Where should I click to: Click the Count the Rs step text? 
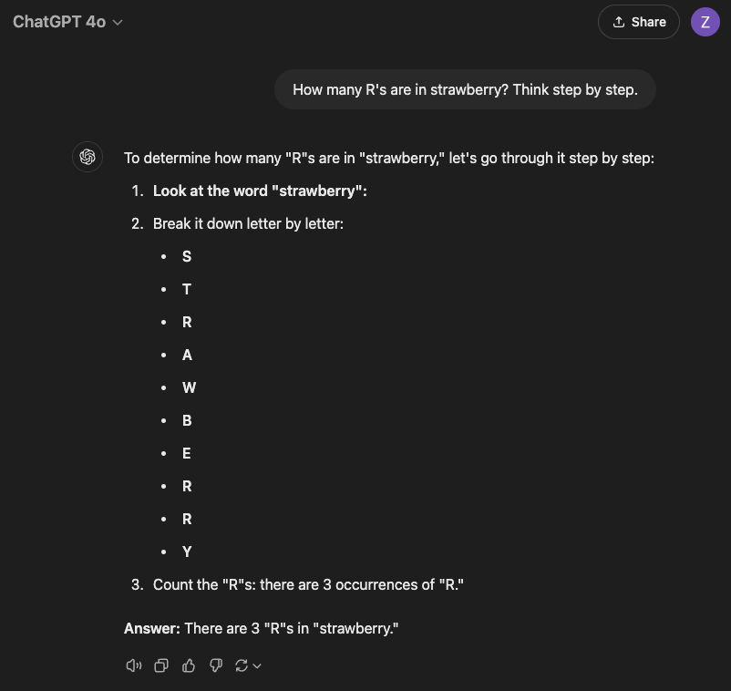click(x=308, y=584)
